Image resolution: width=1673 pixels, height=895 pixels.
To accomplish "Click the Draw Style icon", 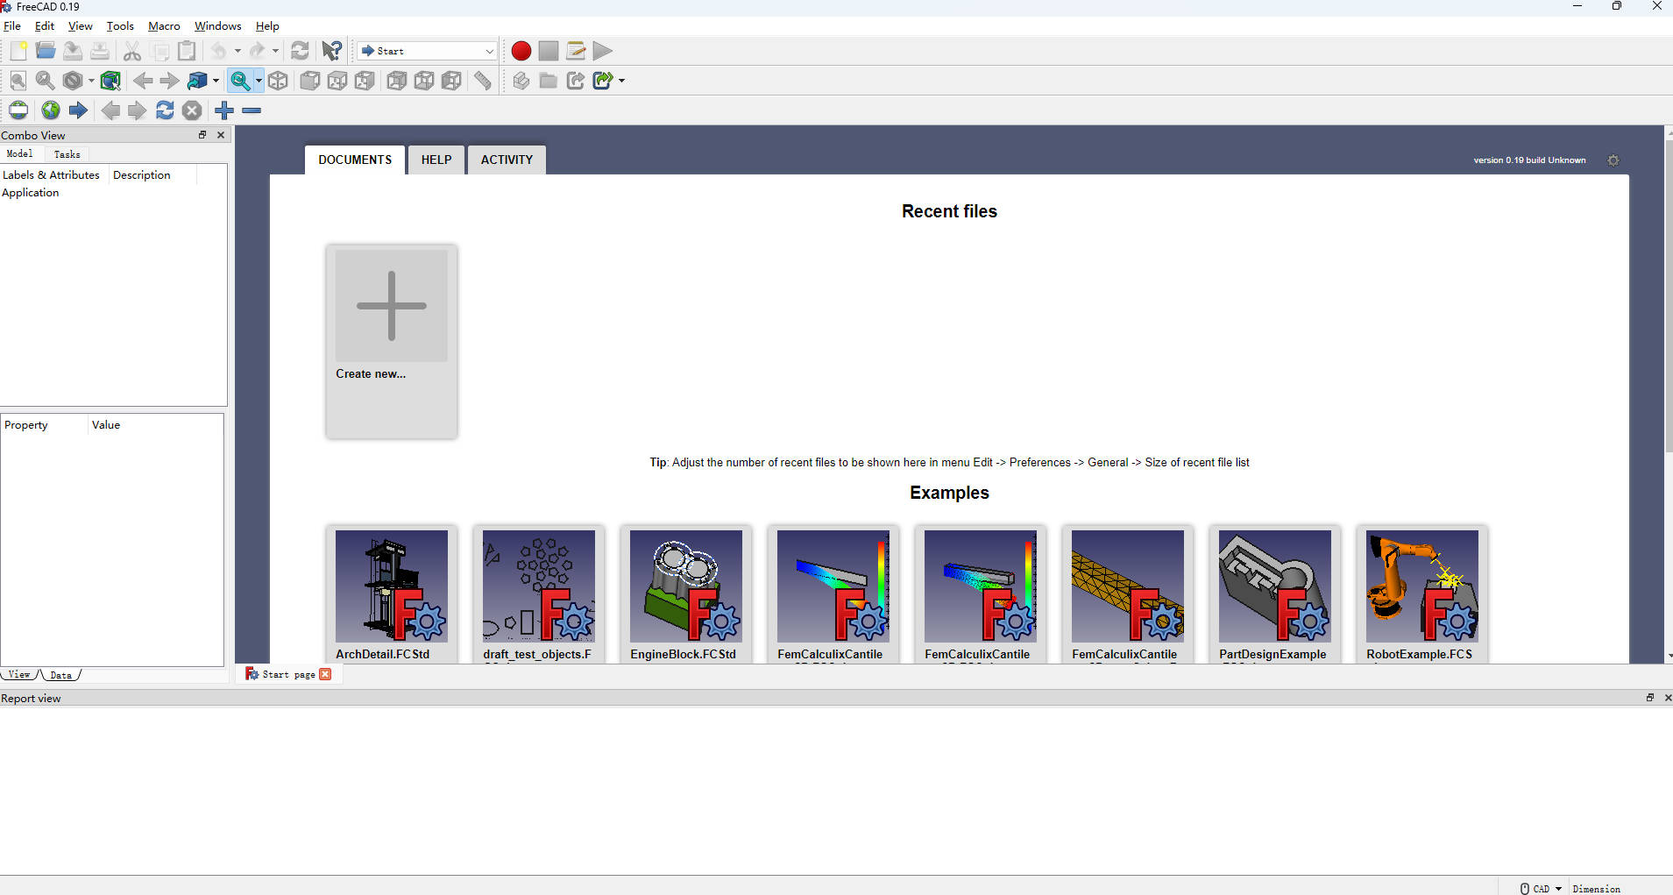I will [73, 81].
